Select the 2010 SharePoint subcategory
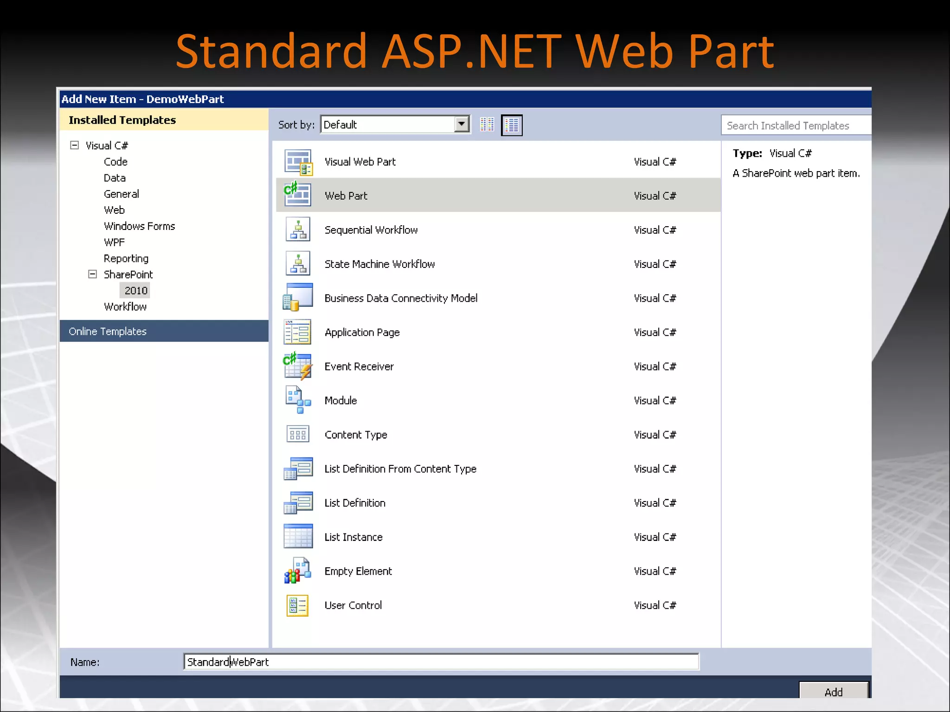Image resolution: width=950 pixels, height=712 pixels. (x=135, y=290)
